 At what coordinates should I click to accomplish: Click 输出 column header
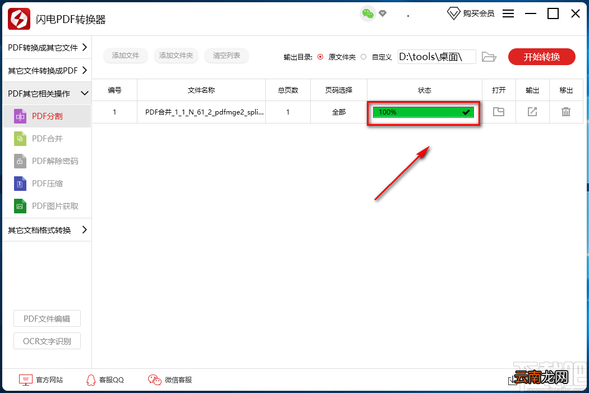pos(532,90)
